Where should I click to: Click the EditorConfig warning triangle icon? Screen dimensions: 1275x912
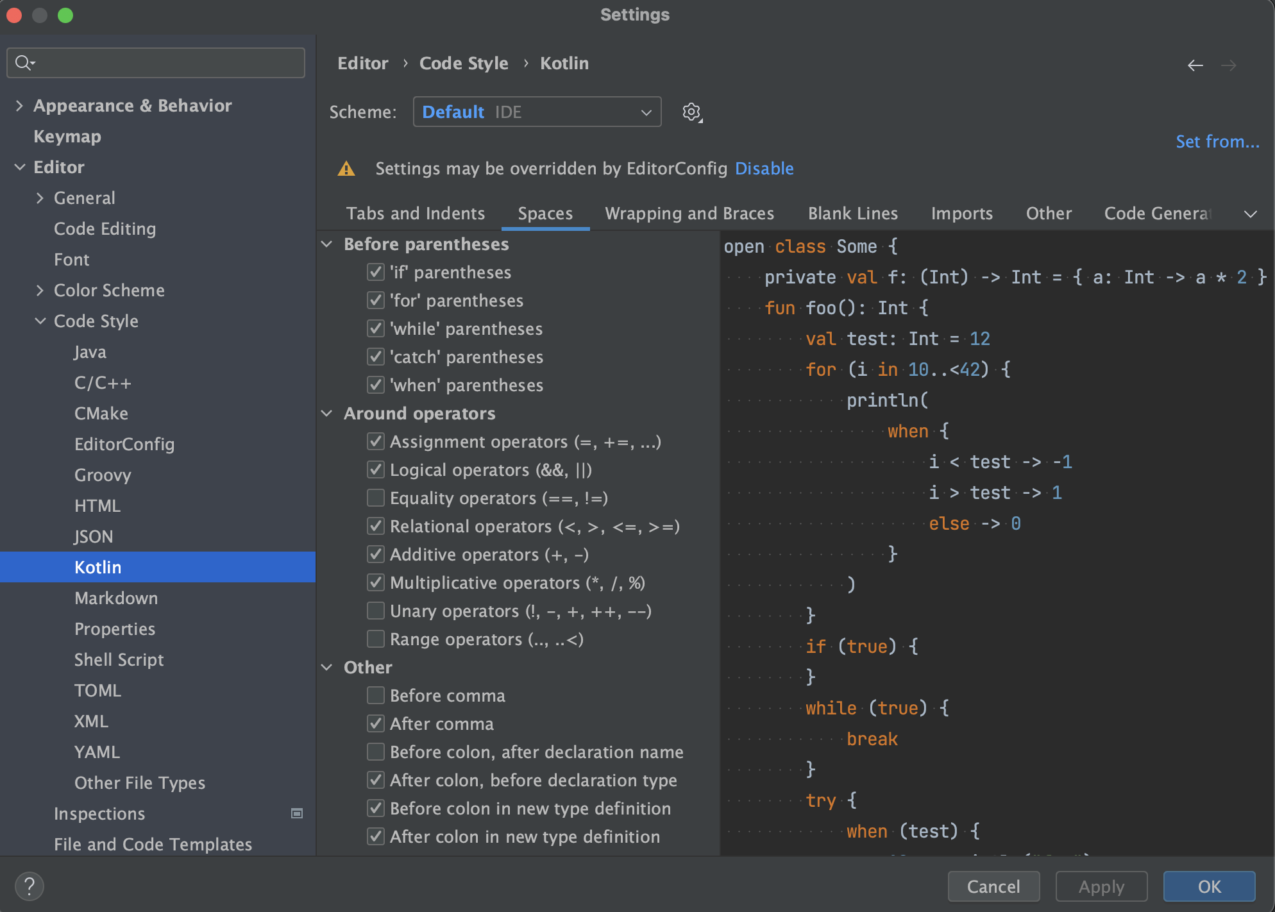coord(346,169)
